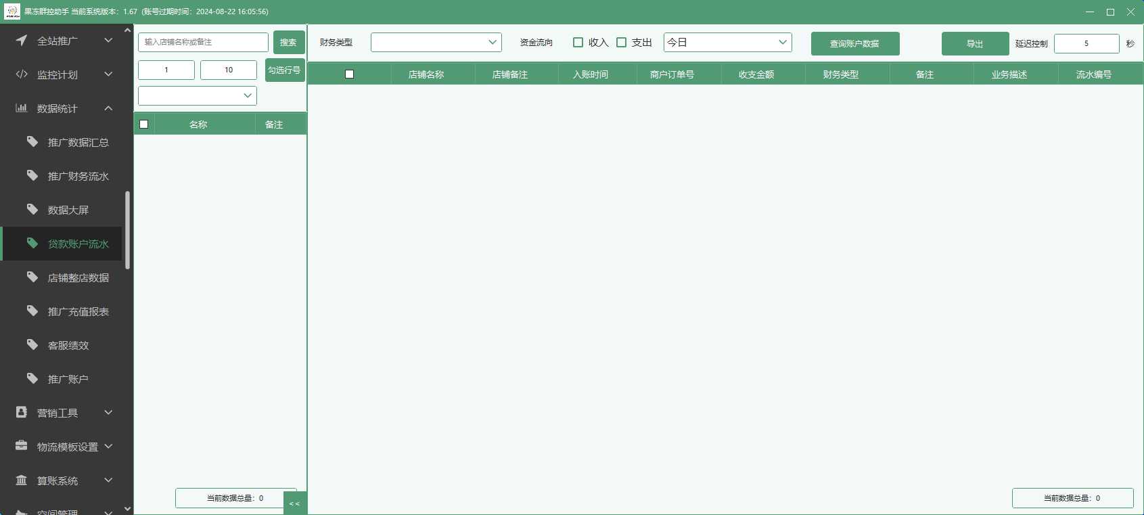Expand the 物流模板设置 menu chevron
This screenshot has width=1144, height=515.
(x=108, y=446)
